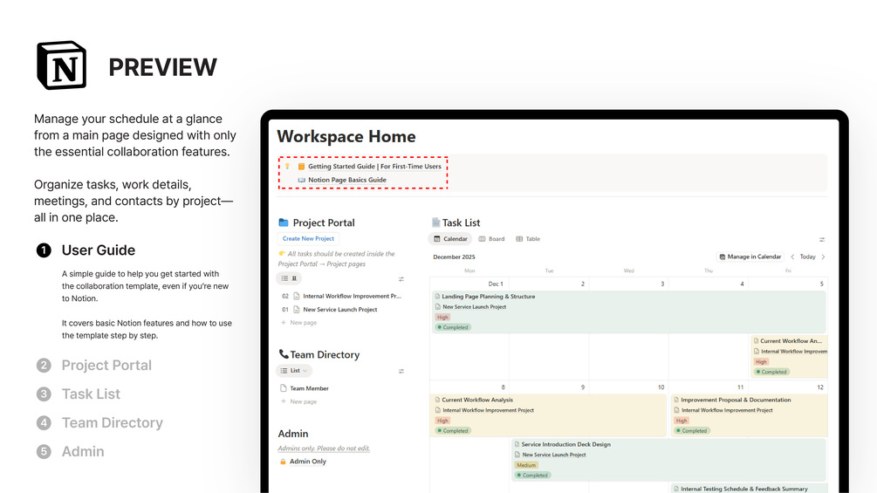Select calendar day 3
The image size is (877, 493).
tap(662, 284)
